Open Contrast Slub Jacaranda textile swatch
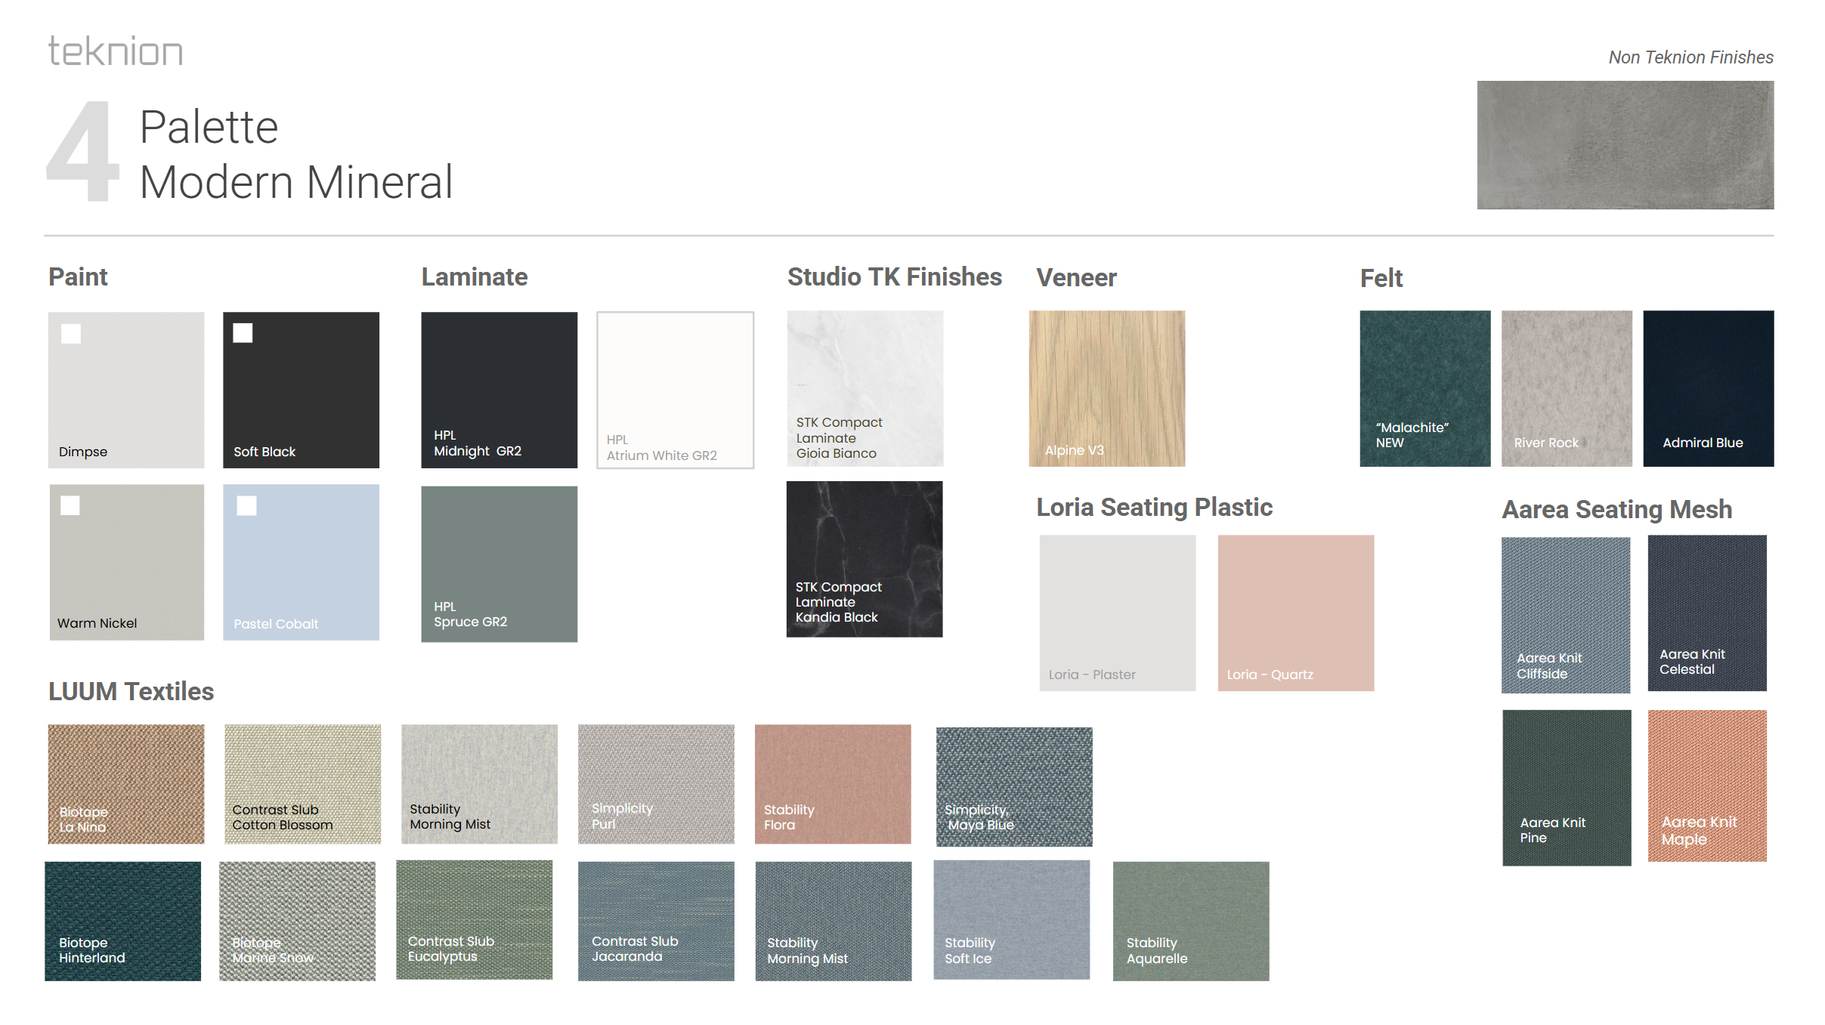This screenshot has width=1825, height=1025. pos(656,922)
